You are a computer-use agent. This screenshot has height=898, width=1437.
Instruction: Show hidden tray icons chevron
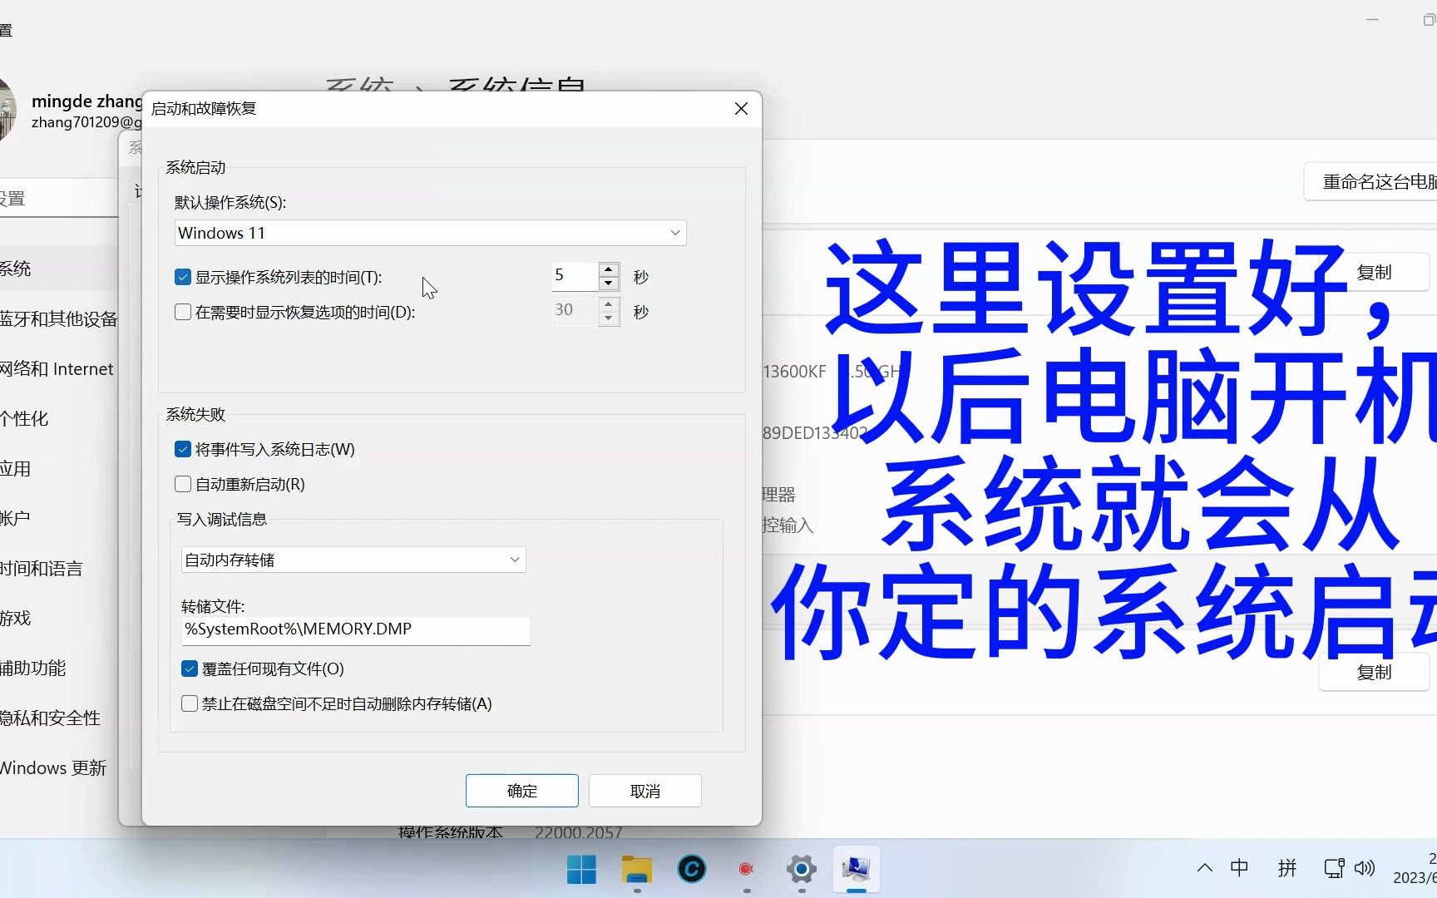click(x=1204, y=868)
